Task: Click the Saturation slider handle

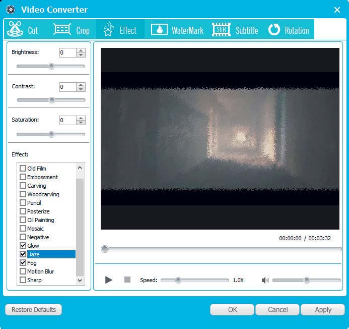Action: point(51,134)
